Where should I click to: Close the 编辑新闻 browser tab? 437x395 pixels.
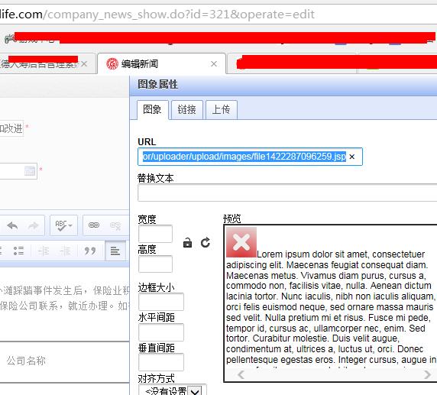click(x=214, y=64)
